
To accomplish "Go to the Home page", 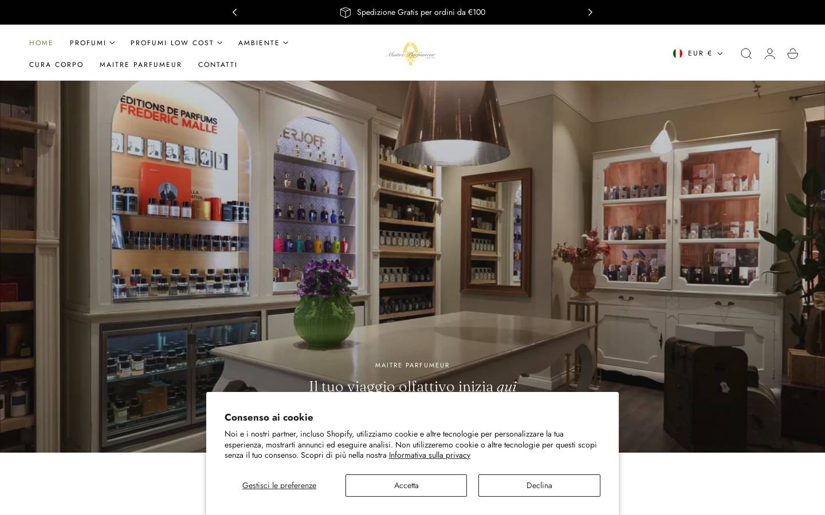I will tap(41, 43).
